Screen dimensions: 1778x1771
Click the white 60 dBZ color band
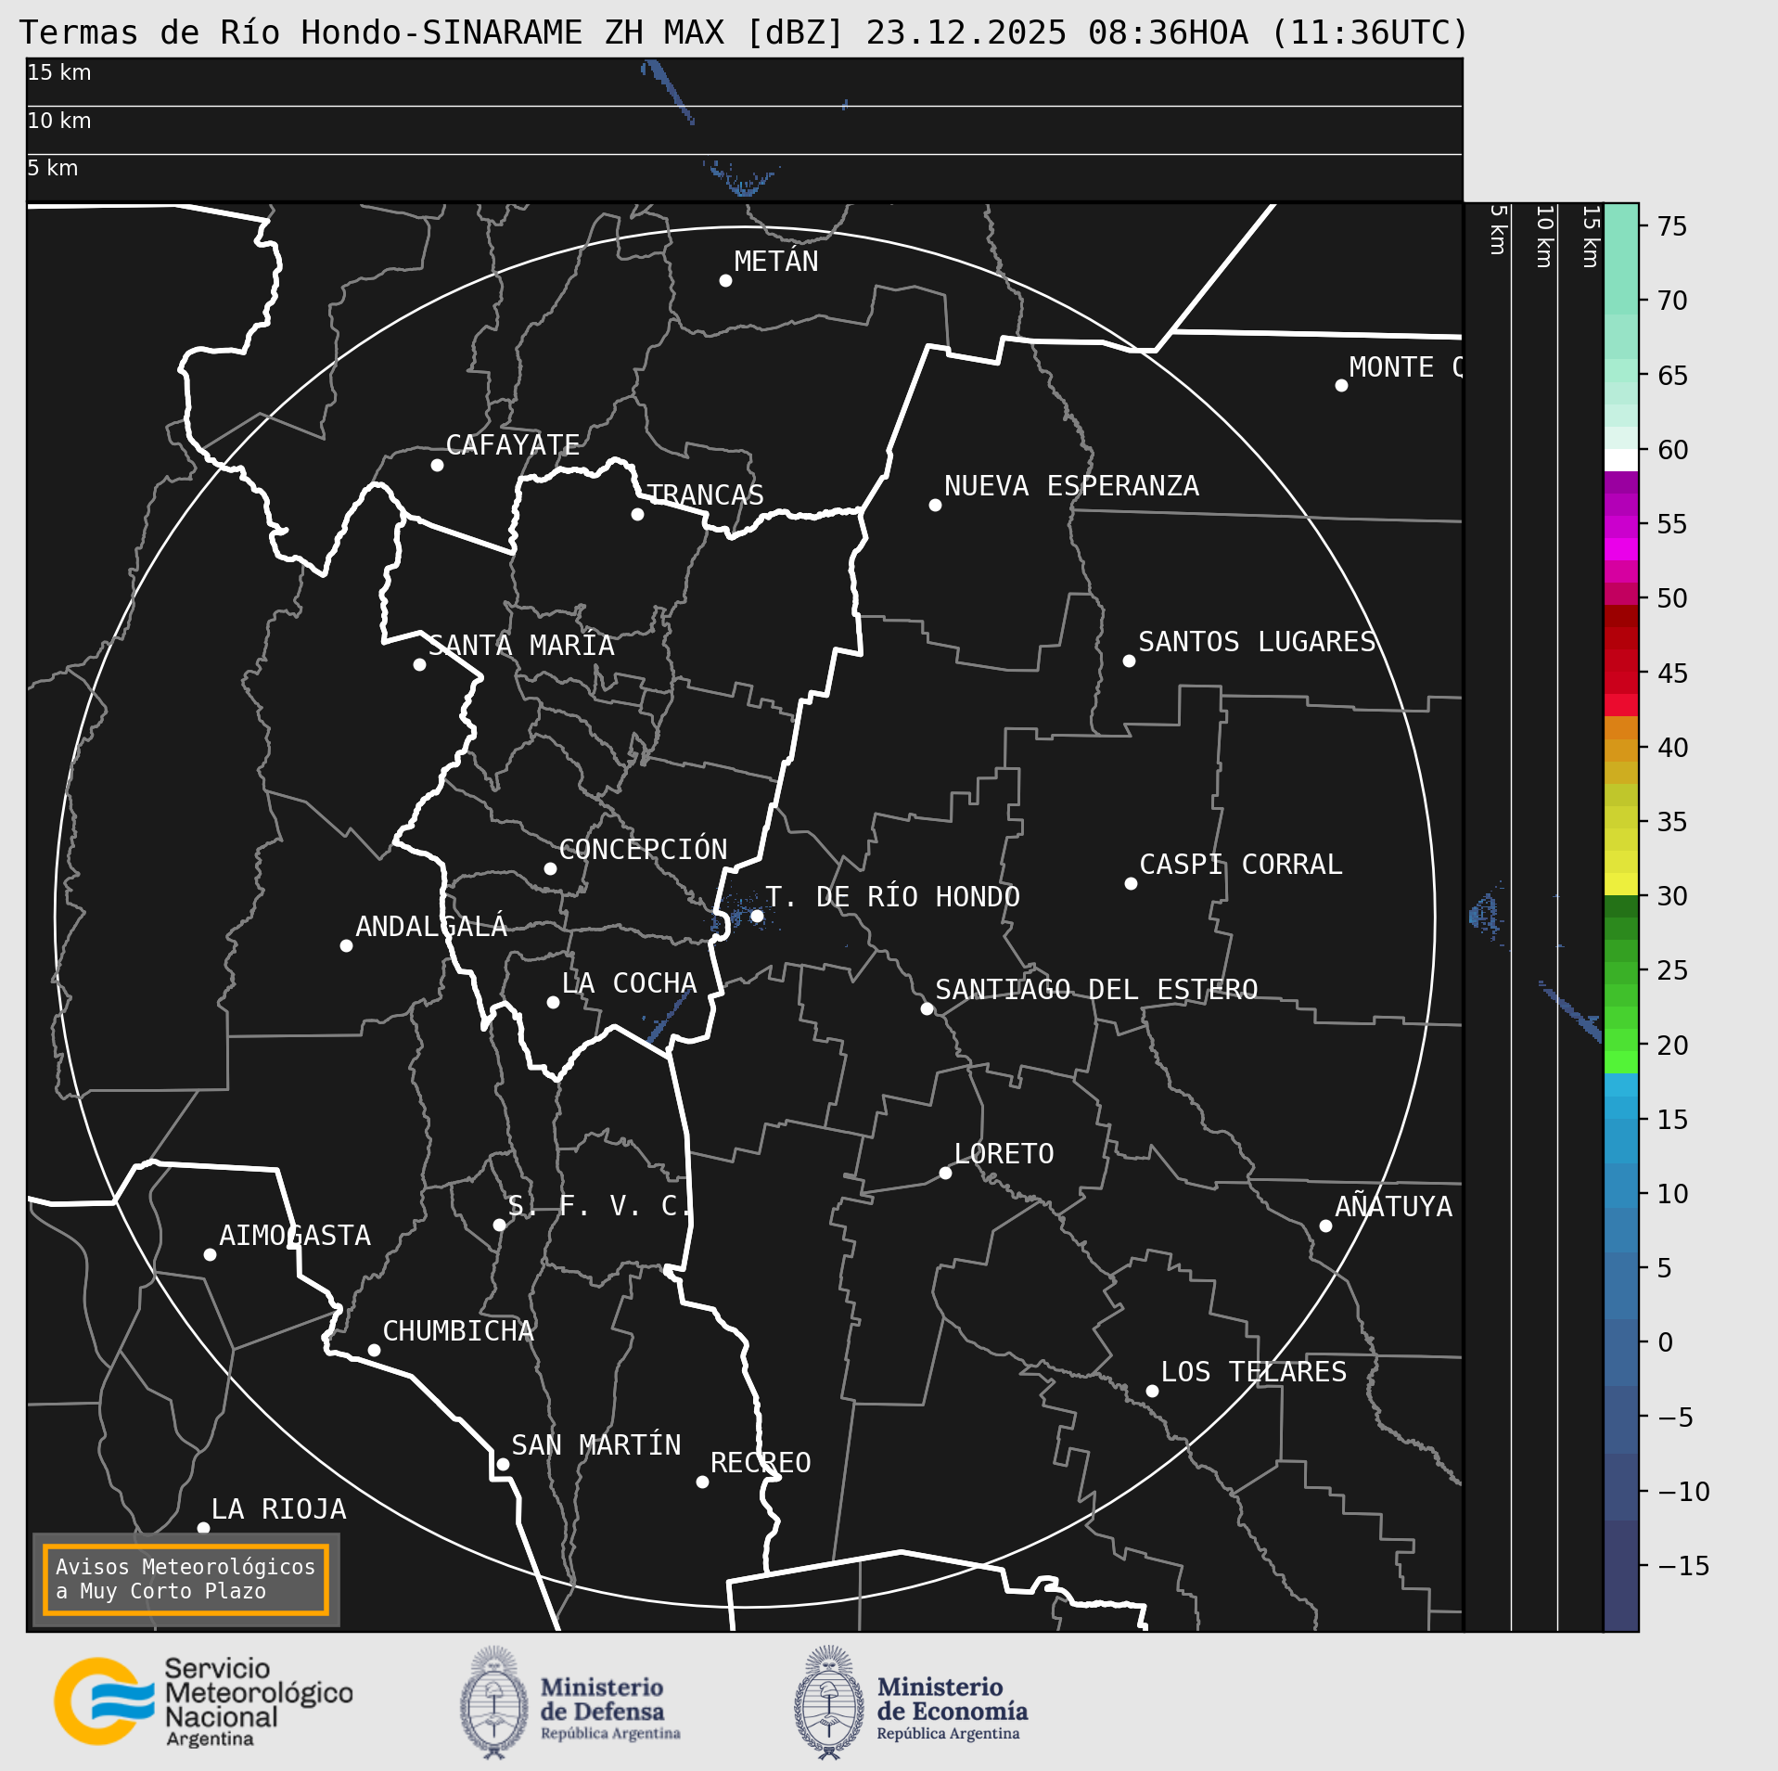coord(1620,460)
